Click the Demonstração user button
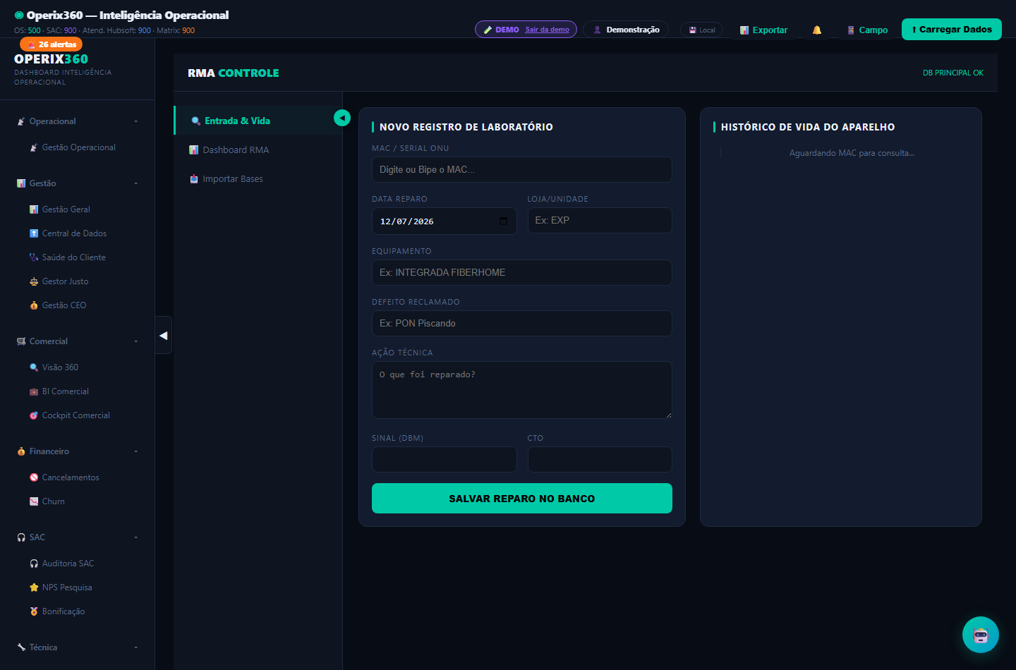Viewport: 1016px width, 670px height. (626, 30)
